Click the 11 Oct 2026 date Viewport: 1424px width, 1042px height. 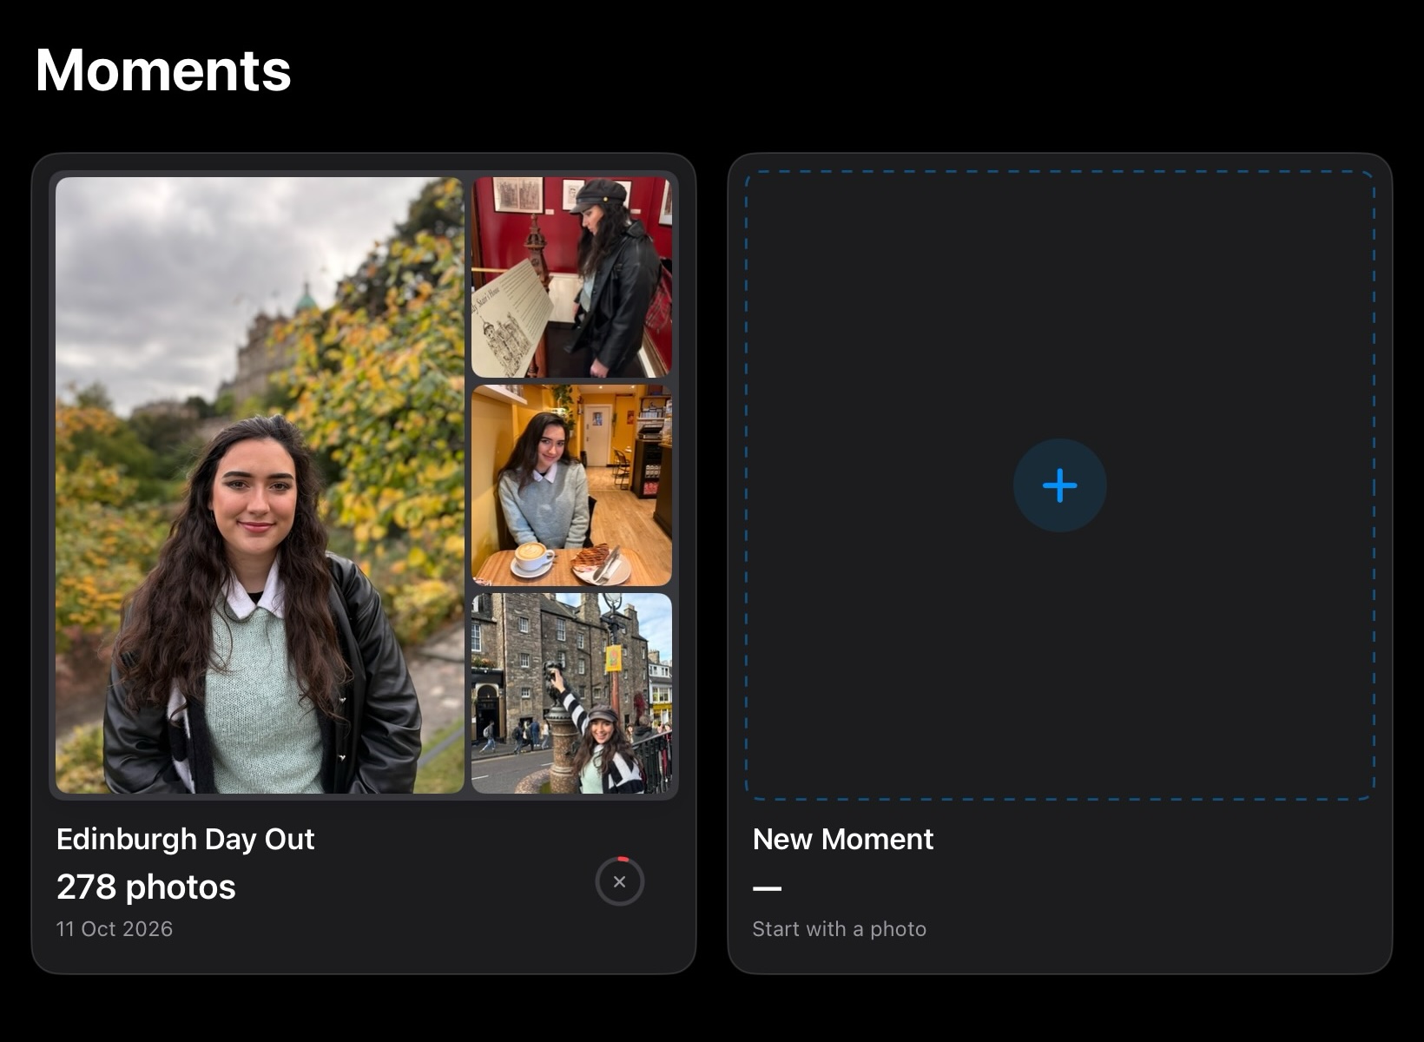pyautogui.click(x=115, y=928)
